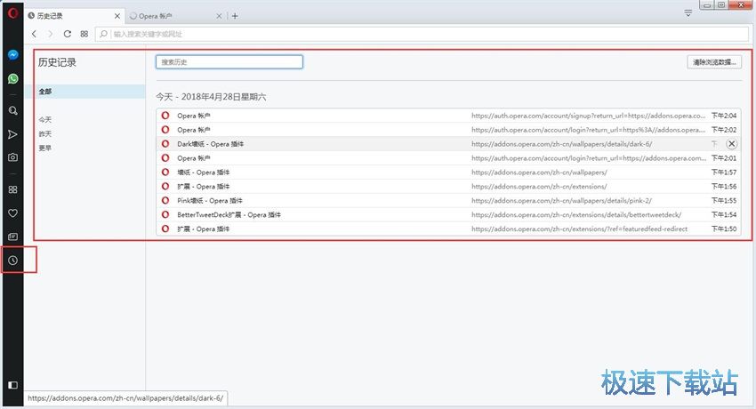Viewport: 756px width, 409px height.
Task: Open the news icon in the sidebar
Action: click(x=13, y=237)
